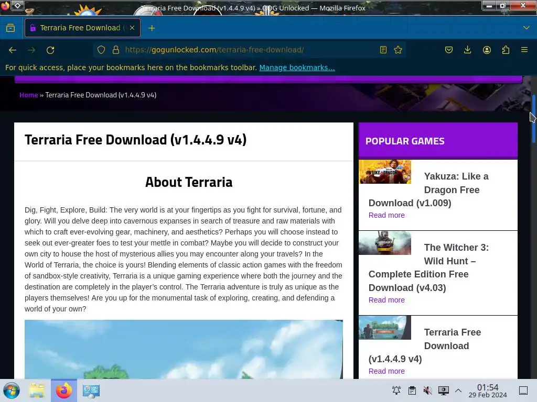Screen dimensions: 537x402
Task: Toggle reader view icon
Action: coord(383,50)
